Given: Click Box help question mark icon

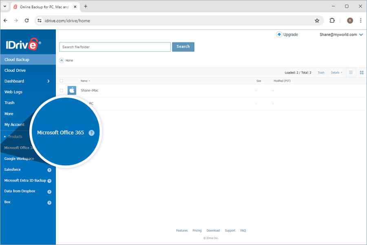Looking at the screenshot, I should tap(49, 203).
